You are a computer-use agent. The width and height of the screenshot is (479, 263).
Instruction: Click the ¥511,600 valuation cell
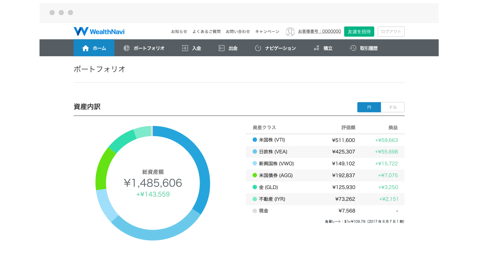pos(343,140)
